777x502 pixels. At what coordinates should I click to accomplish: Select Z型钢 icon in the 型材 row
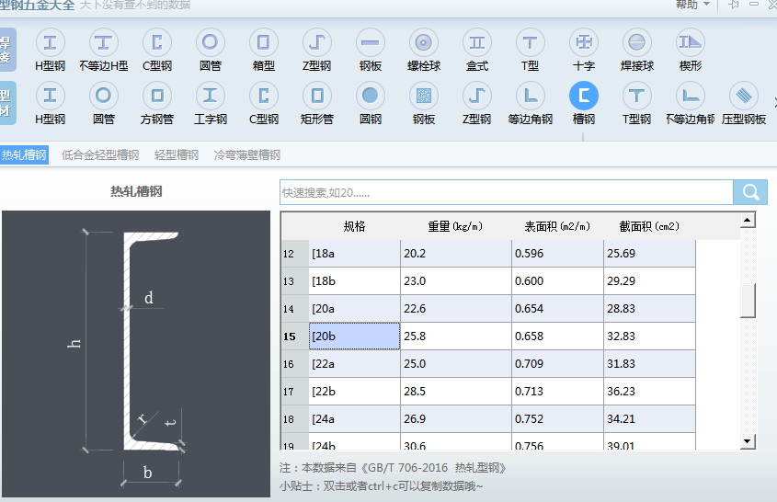pyautogui.click(x=476, y=96)
